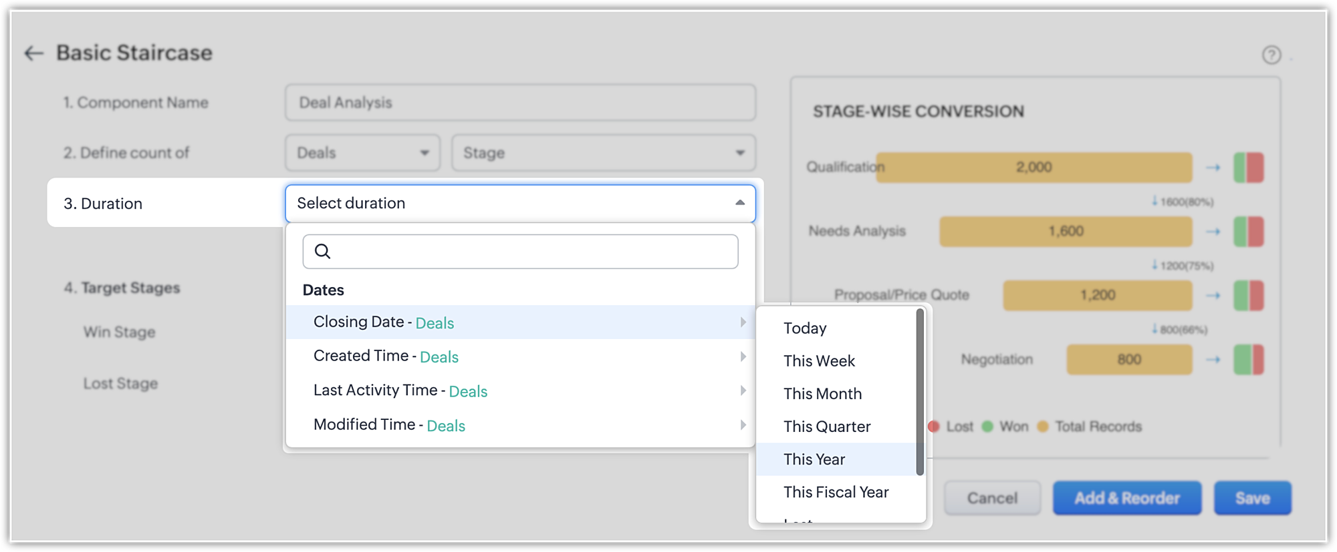Click the back arrow beside Basic Staircase
The image size is (1337, 552).
33,53
